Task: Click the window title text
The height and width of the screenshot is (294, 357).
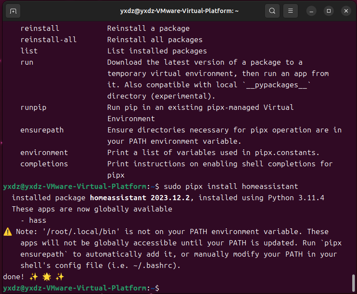Action: (x=179, y=11)
